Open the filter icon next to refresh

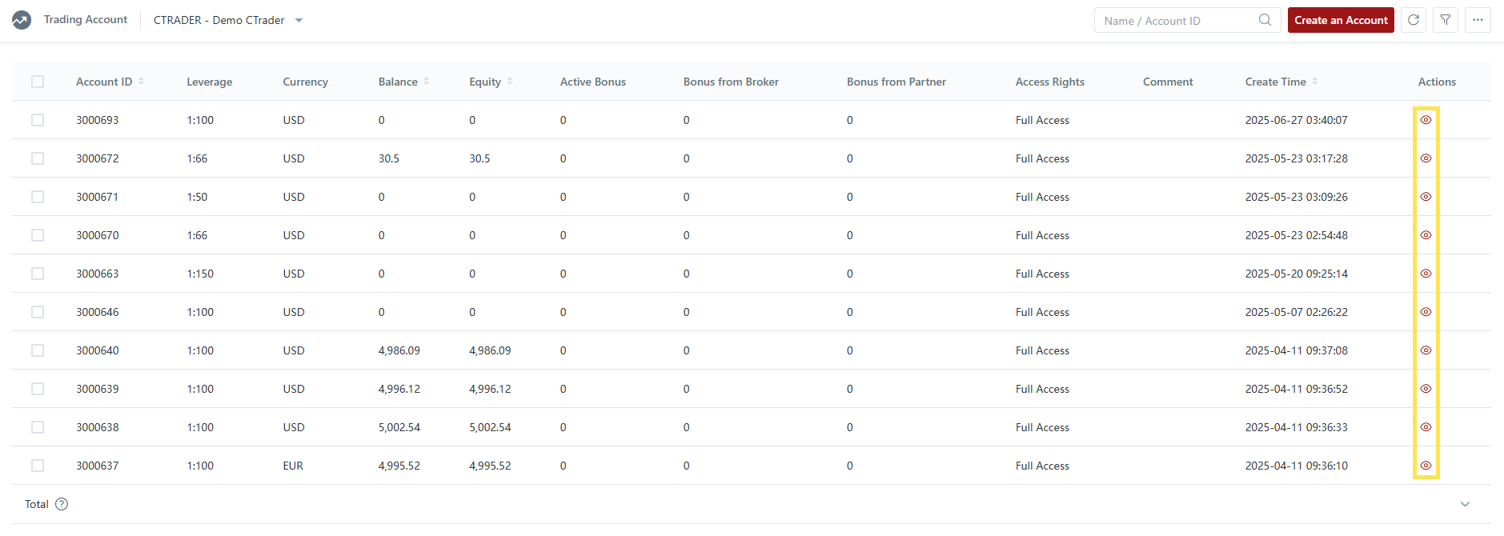(x=1446, y=20)
